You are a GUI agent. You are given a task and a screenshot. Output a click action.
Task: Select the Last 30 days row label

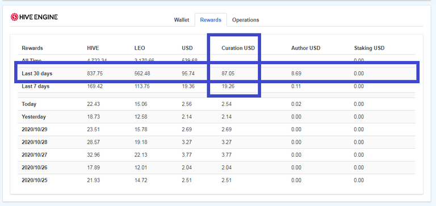pyautogui.click(x=37, y=74)
